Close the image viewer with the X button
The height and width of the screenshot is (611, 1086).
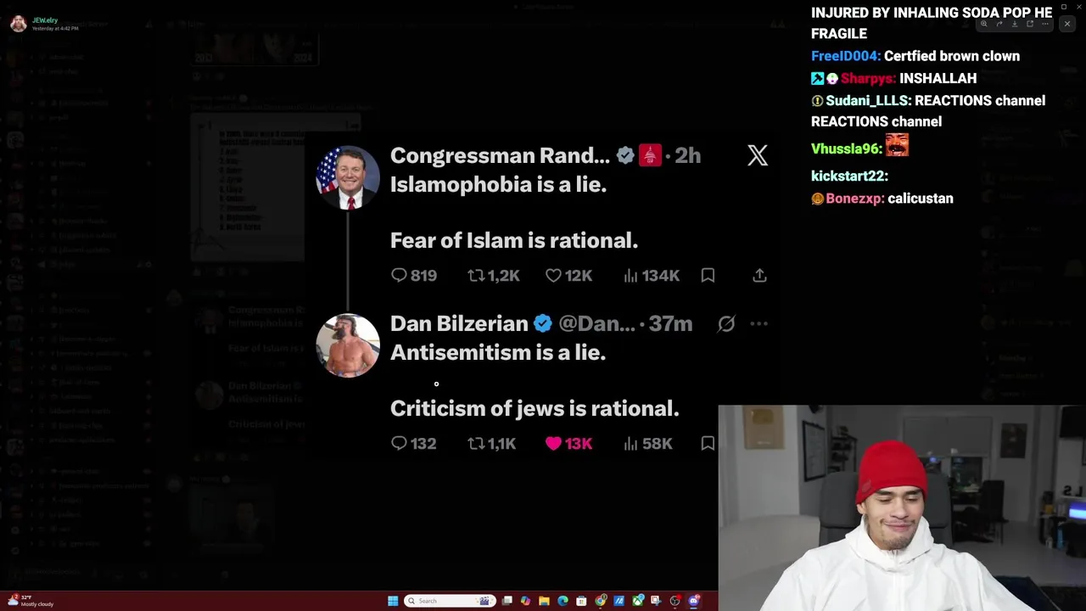(x=1067, y=24)
